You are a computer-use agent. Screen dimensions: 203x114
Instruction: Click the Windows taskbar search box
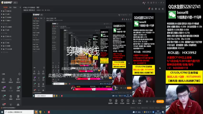point(19,112)
